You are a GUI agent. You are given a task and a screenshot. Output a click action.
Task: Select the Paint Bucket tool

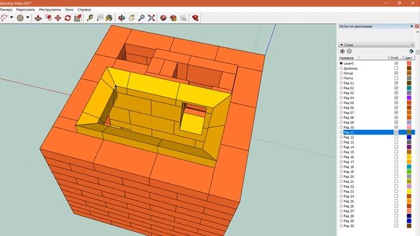click(109, 18)
